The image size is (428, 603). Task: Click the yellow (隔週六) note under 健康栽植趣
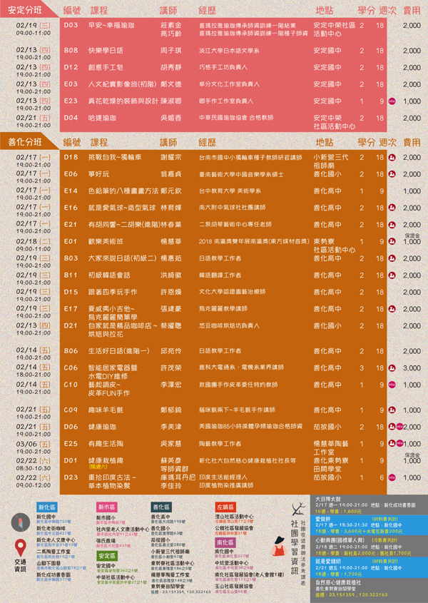pyautogui.click(x=98, y=467)
